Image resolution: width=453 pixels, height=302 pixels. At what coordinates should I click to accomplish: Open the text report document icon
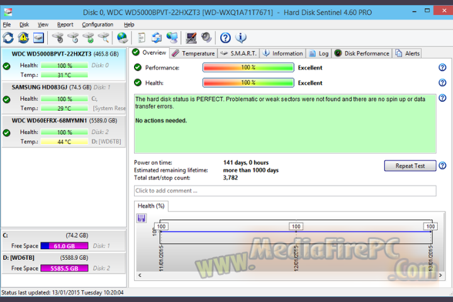[x=142, y=38]
